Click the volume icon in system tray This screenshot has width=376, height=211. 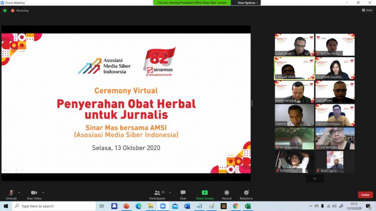[334, 206]
